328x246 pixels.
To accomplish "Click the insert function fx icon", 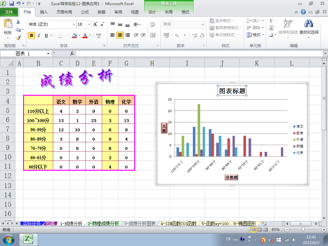I will pos(72,54).
